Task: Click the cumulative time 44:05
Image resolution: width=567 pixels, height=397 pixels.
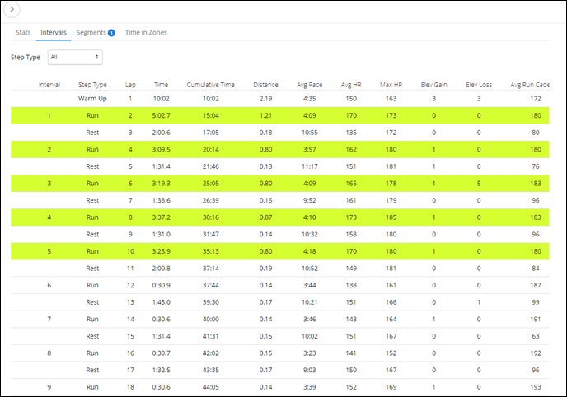Action: (x=210, y=387)
